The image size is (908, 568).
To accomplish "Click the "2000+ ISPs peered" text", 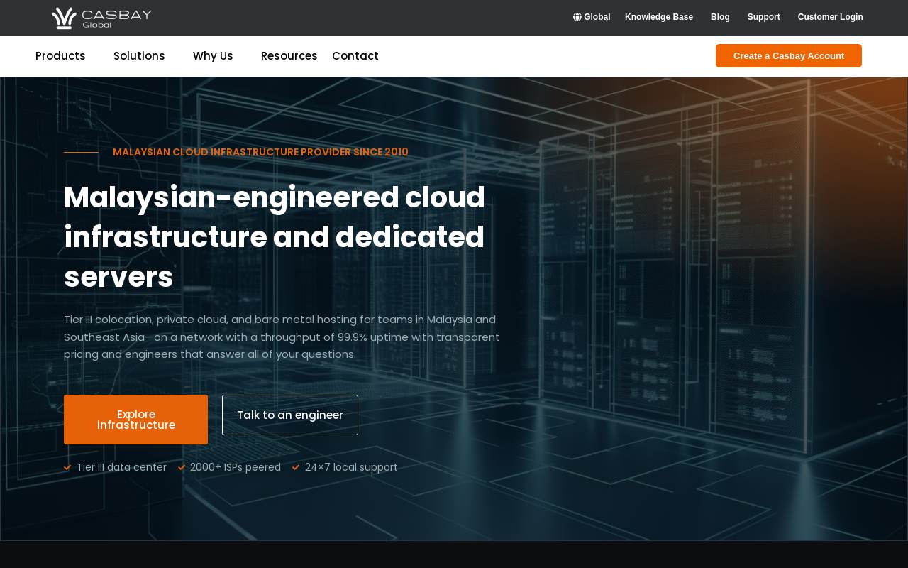I will coord(236,467).
